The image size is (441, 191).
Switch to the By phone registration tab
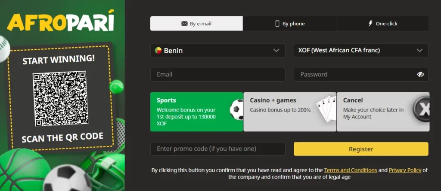(290, 24)
